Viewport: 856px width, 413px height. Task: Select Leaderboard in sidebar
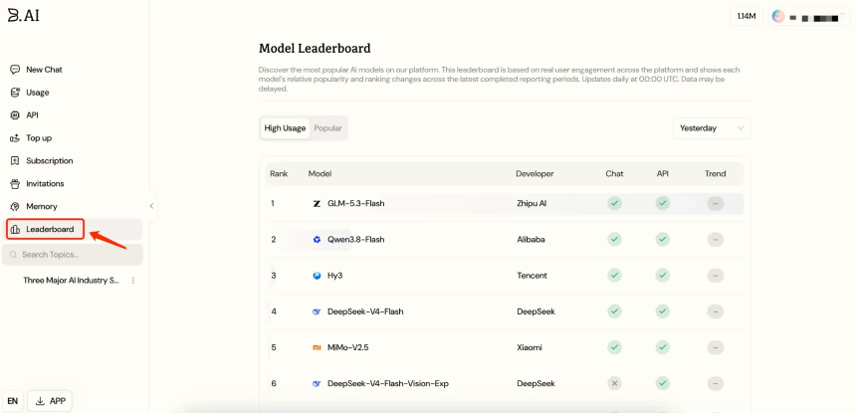pos(72,230)
